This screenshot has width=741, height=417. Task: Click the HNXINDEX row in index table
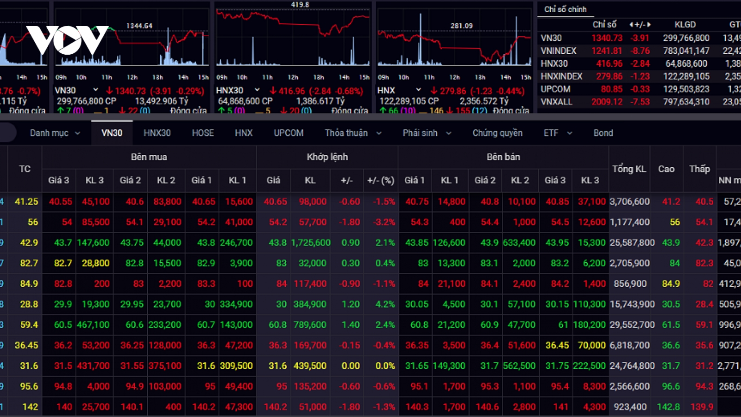[639, 76]
